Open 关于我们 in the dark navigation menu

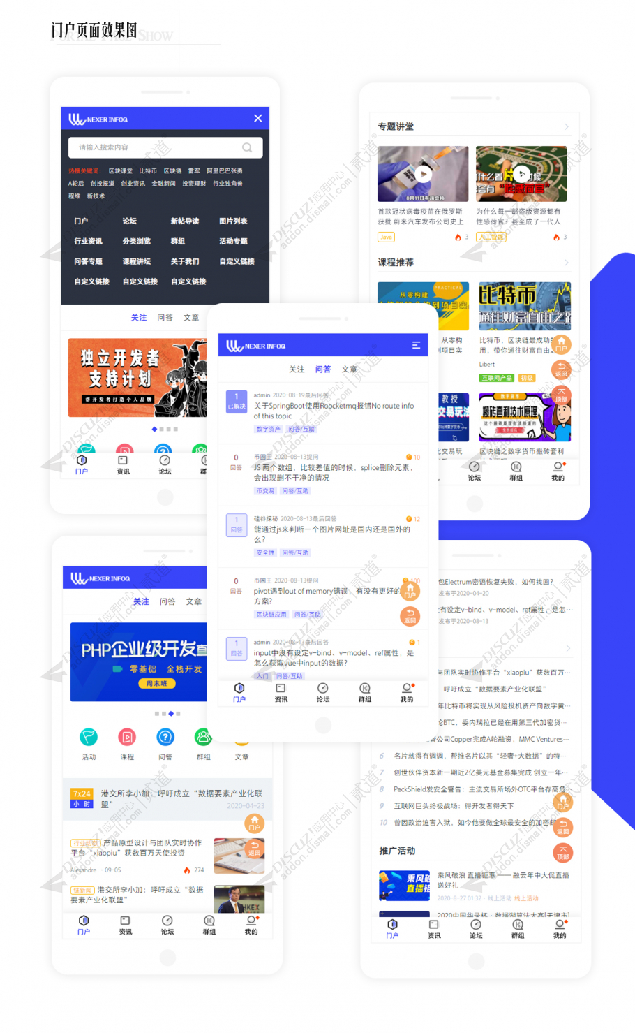185,261
